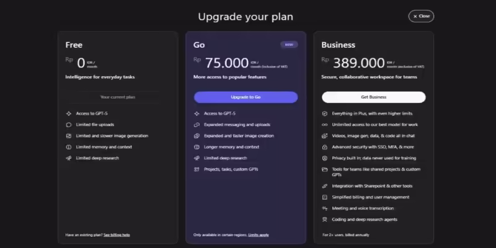Click the Coding and deep research agents icon

325,219
